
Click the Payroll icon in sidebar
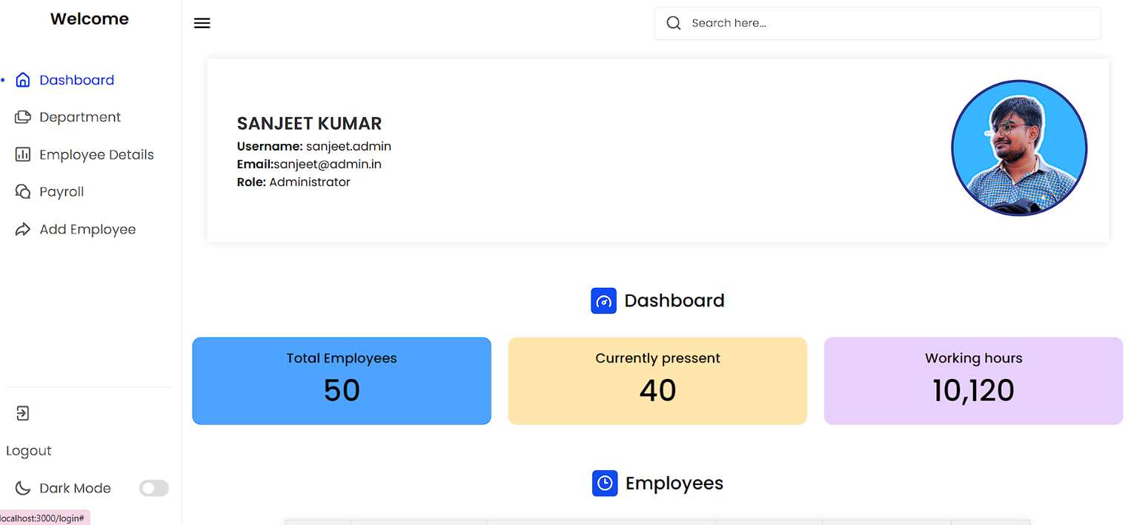coord(23,191)
